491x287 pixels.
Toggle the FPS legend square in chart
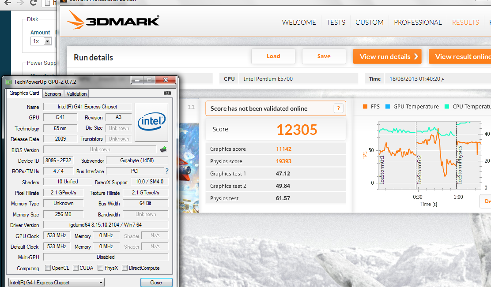[365, 107]
